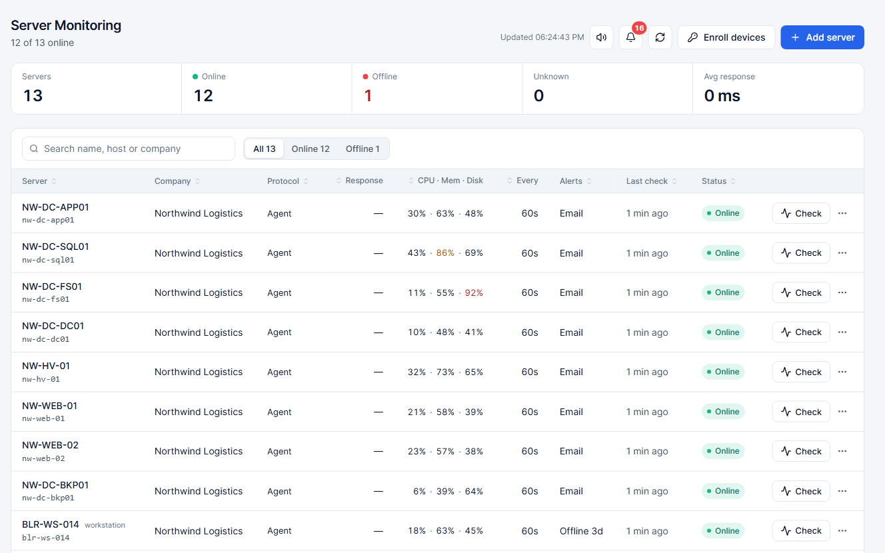Run Check on NW-WEB-02
Image resolution: width=885 pixels, height=553 pixels.
coord(801,451)
